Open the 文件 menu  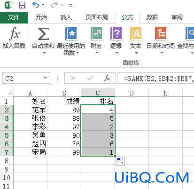(14, 17)
